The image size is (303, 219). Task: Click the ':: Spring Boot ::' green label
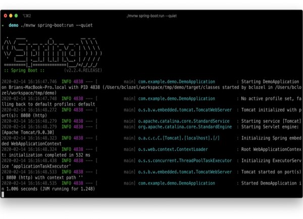(x=24, y=70)
